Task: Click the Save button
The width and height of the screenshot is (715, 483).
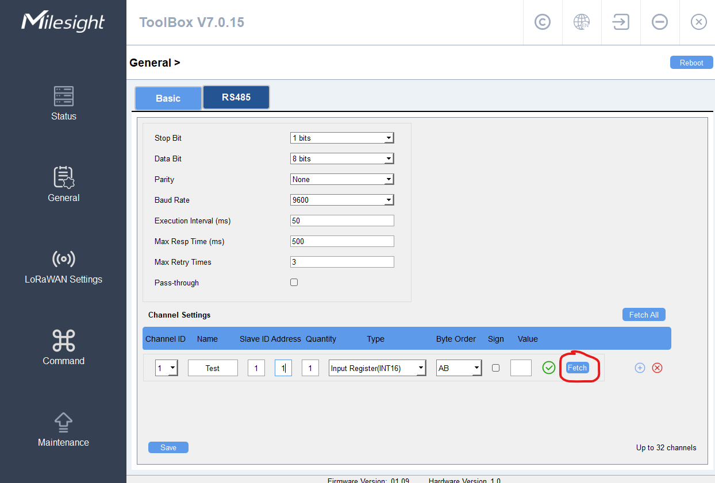Action: (168, 447)
